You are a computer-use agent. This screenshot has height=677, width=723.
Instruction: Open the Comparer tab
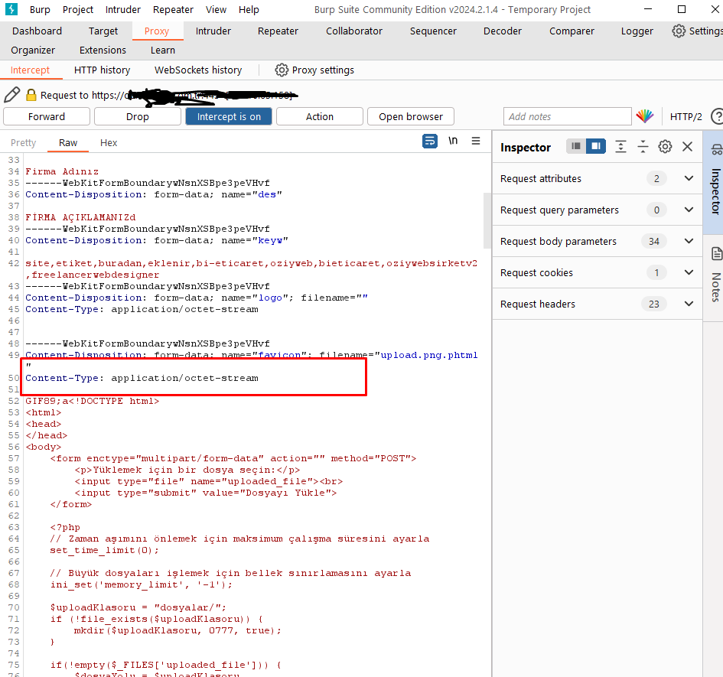coord(572,31)
